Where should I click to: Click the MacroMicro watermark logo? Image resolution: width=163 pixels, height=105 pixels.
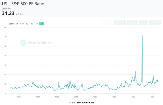pyautogui.click(x=36, y=43)
